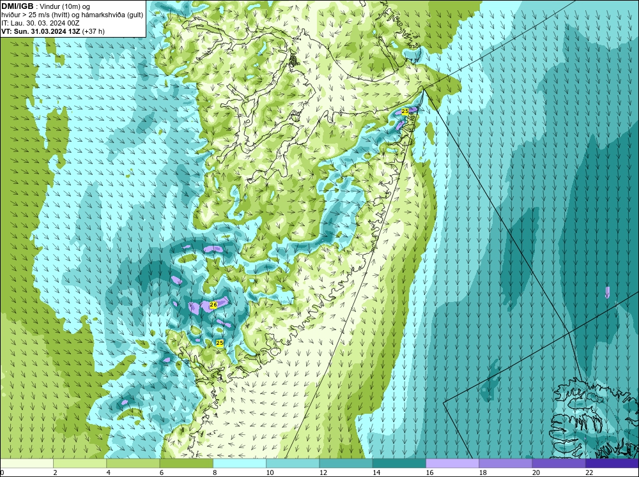The width and height of the screenshot is (639, 477).
Task: Click the legend value "12"
Action: point(323,473)
